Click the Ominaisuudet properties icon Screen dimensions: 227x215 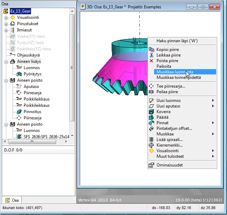coord(151,165)
